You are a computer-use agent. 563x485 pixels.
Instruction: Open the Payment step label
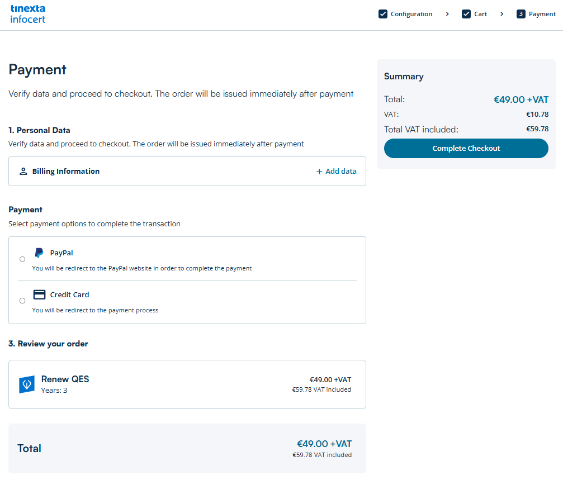[x=542, y=14]
